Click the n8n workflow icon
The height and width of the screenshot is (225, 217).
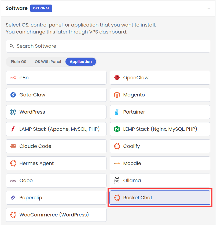13,78
